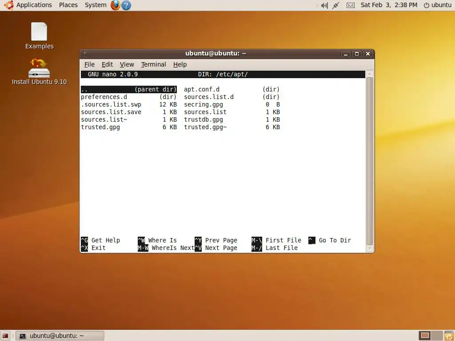Click the '^V Next Page' shortcut
Viewport: 455px width, 341px height.
pos(216,248)
